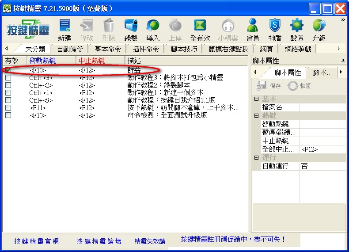Open the 腳本技巧 tab

coord(184,49)
